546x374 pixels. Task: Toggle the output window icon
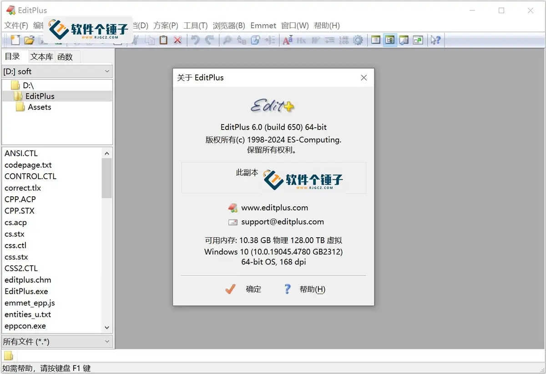coord(375,40)
